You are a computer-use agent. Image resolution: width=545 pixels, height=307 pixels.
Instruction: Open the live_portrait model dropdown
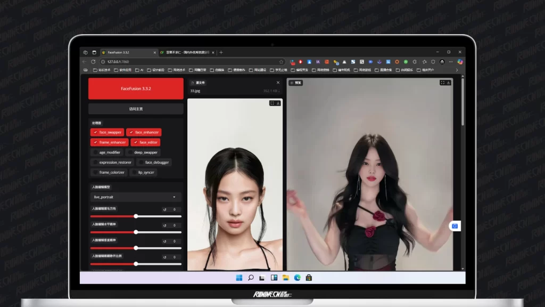[135, 197]
